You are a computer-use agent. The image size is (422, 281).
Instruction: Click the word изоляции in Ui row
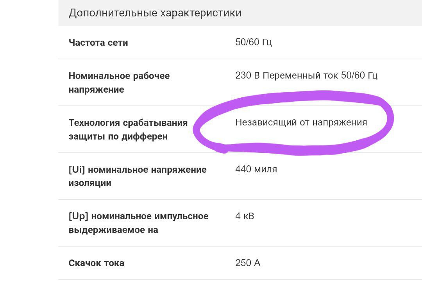(x=90, y=183)
